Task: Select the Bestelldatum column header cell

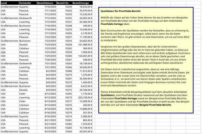Action: pyautogui.click(x=46, y=3)
